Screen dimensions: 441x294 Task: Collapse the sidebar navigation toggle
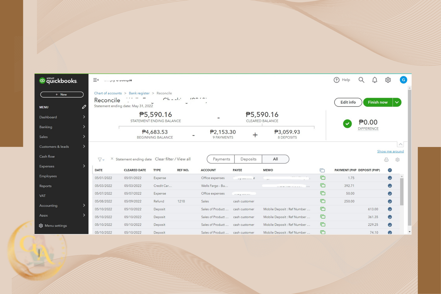(x=96, y=80)
